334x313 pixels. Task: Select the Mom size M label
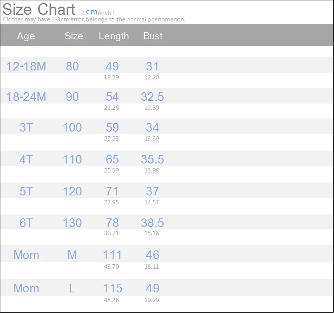[72, 255]
